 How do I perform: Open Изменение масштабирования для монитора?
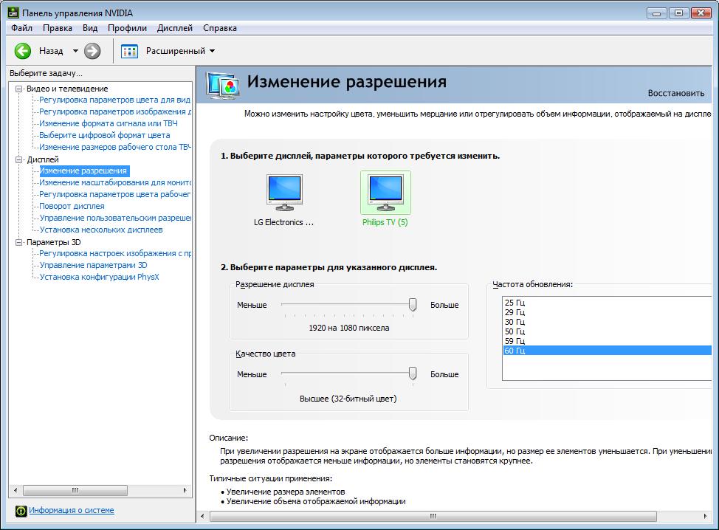114,182
